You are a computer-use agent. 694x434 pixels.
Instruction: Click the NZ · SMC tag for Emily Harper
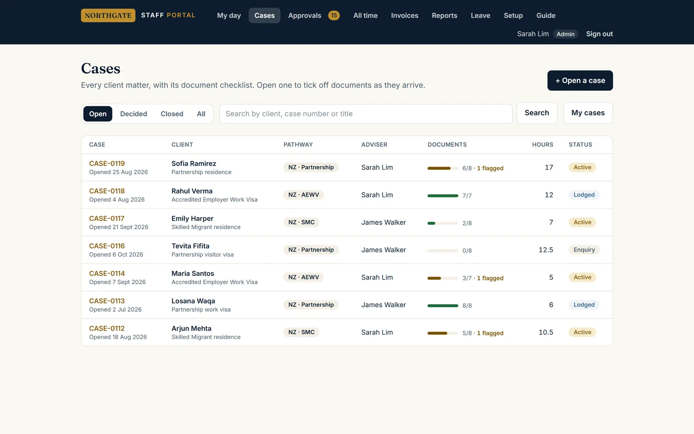(x=301, y=222)
